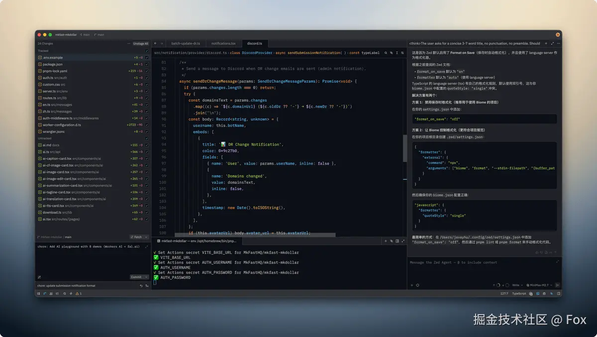The width and height of the screenshot is (597, 337).
Task: Open auth.ts in the changes list
Action: coord(92,78)
